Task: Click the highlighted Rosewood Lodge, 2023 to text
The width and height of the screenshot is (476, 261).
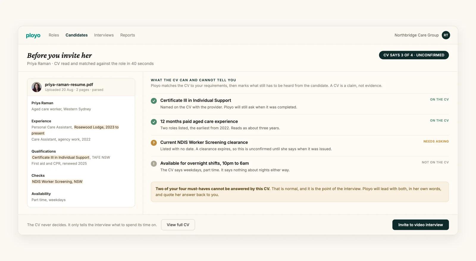Action: (x=96, y=127)
